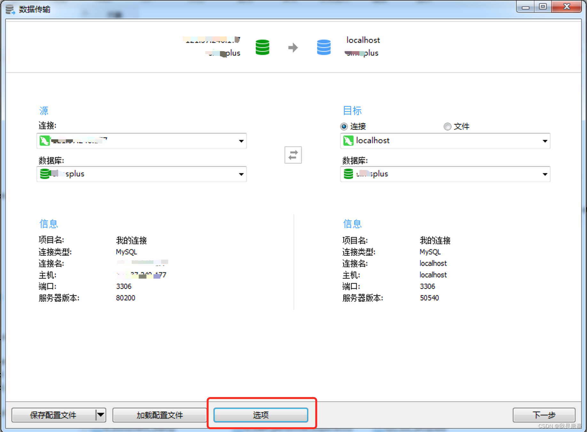Click the 下一步 button
This screenshot has width=587, height=432.
pos(544,415)
